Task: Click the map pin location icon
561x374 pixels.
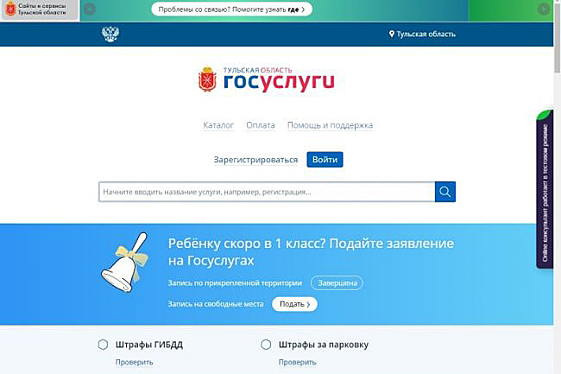Action: [x=392, y=34]
